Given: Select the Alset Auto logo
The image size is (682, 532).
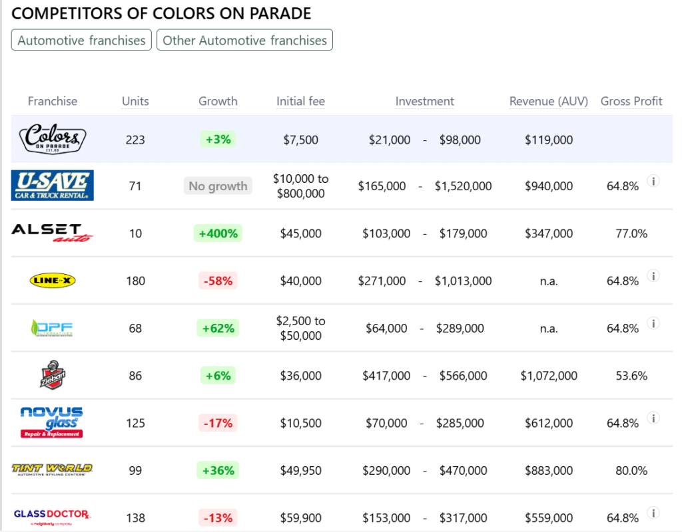Looking at the screenshot, I should click(53, 233).
